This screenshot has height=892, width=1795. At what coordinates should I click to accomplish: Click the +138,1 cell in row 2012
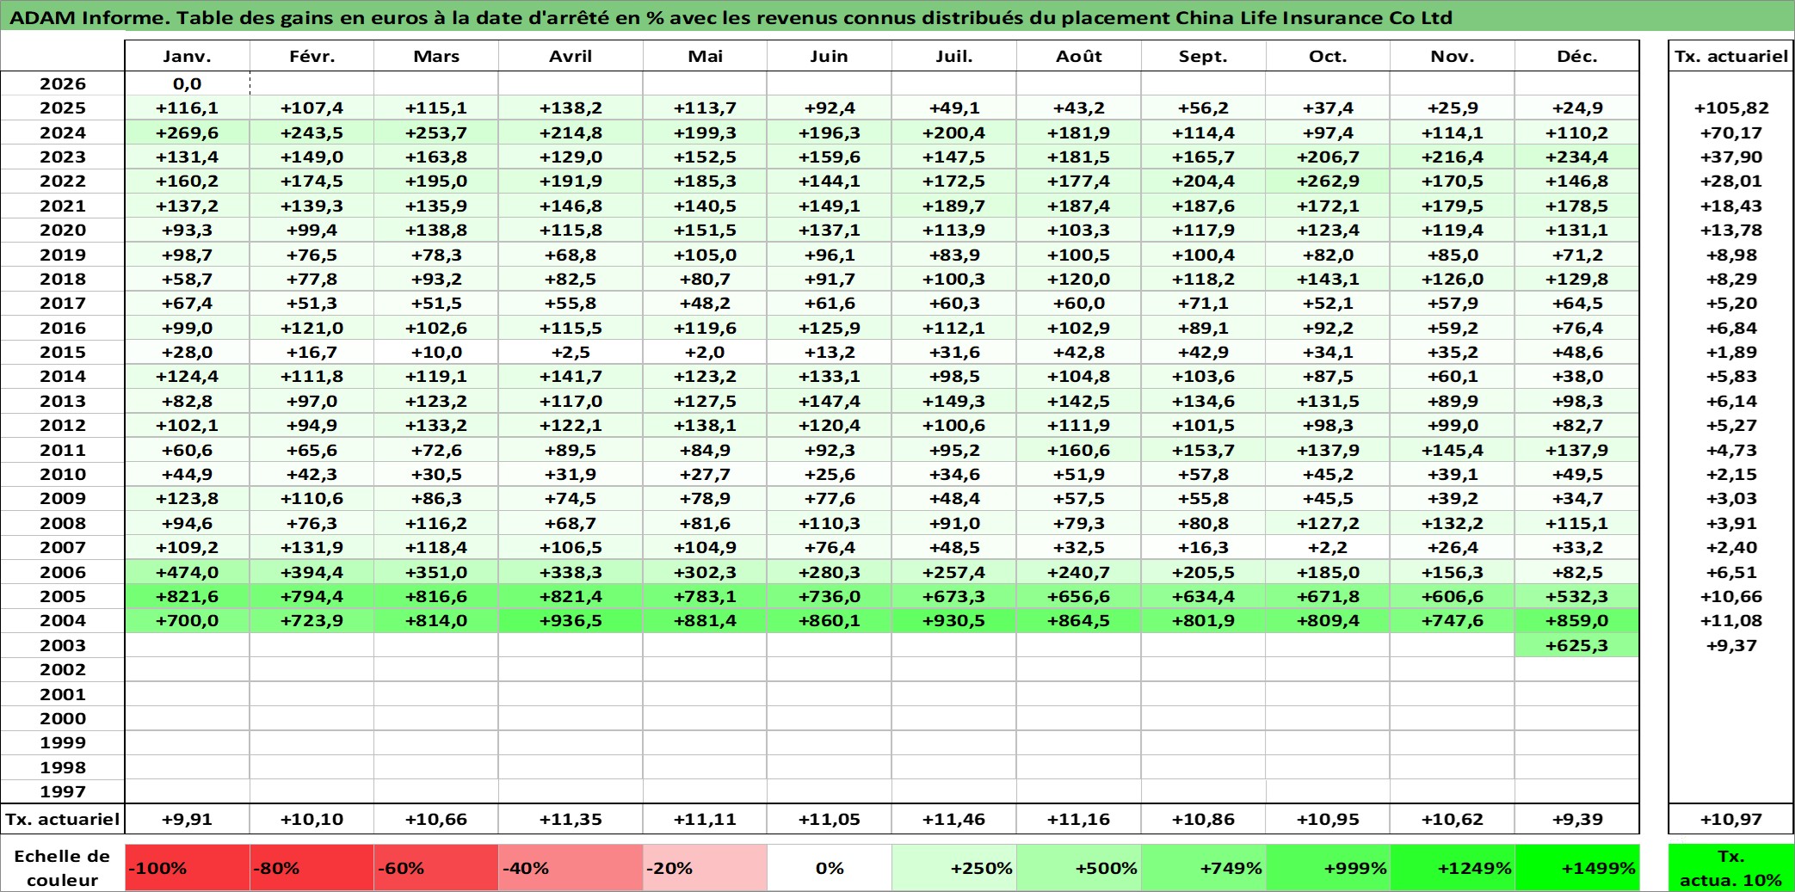tap(705, 425)
